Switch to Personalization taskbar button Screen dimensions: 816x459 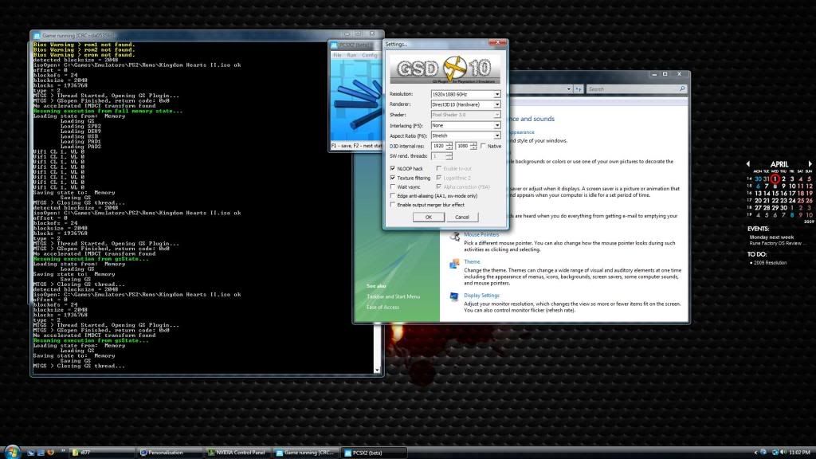pyautogui.click(x=169, y=453)
